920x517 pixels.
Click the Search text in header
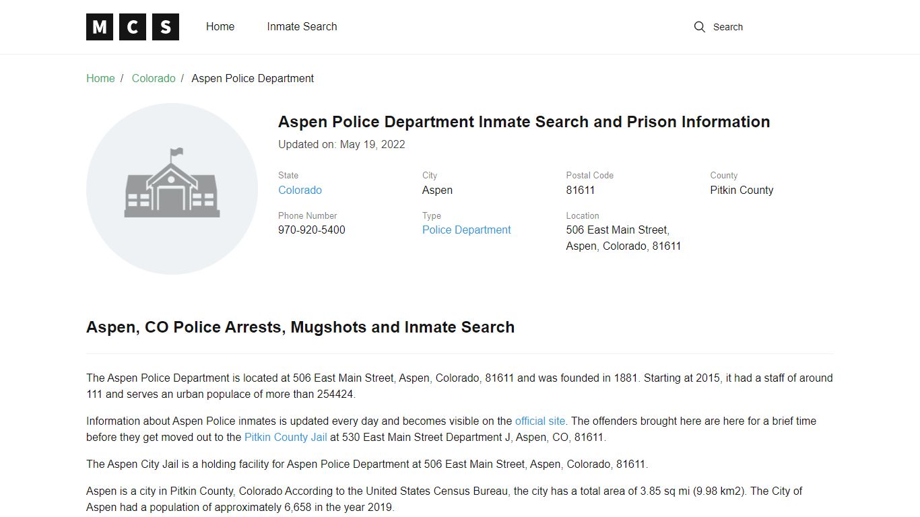point(728,27)
